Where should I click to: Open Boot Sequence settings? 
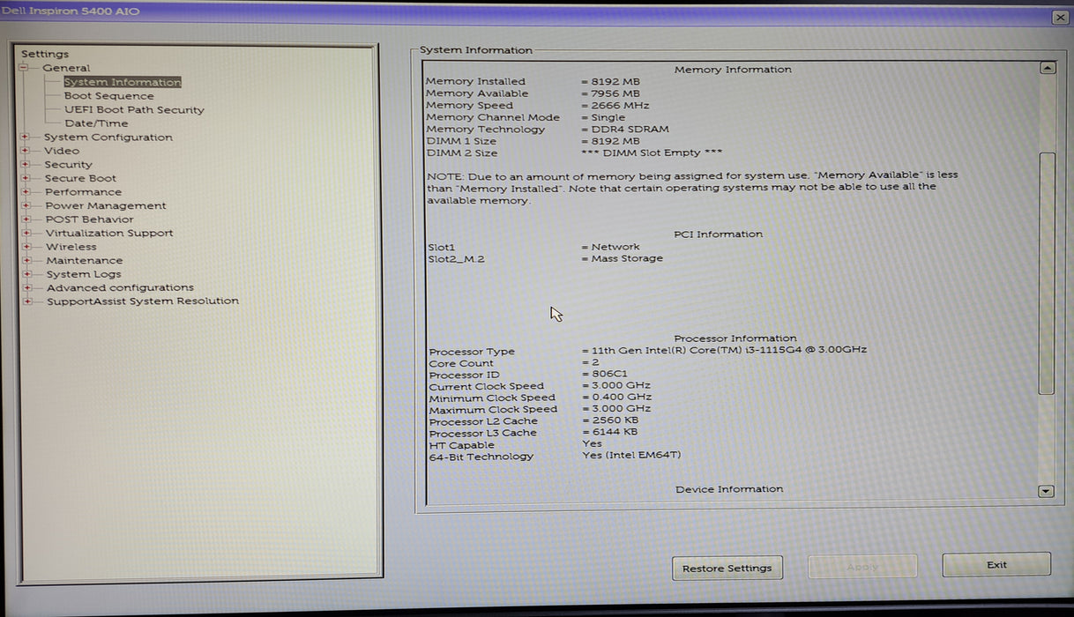[108, 96]
